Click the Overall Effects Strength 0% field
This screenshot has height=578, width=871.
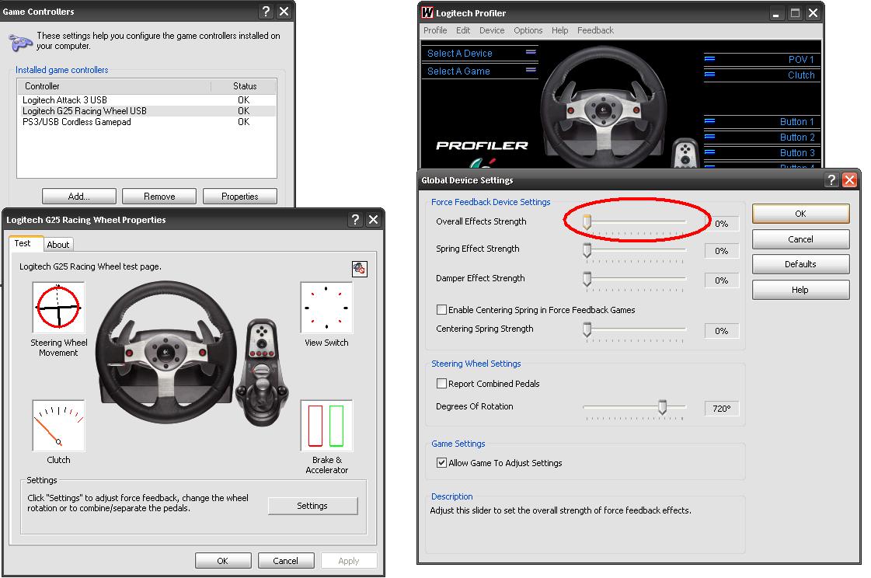(x=722, y=223)
